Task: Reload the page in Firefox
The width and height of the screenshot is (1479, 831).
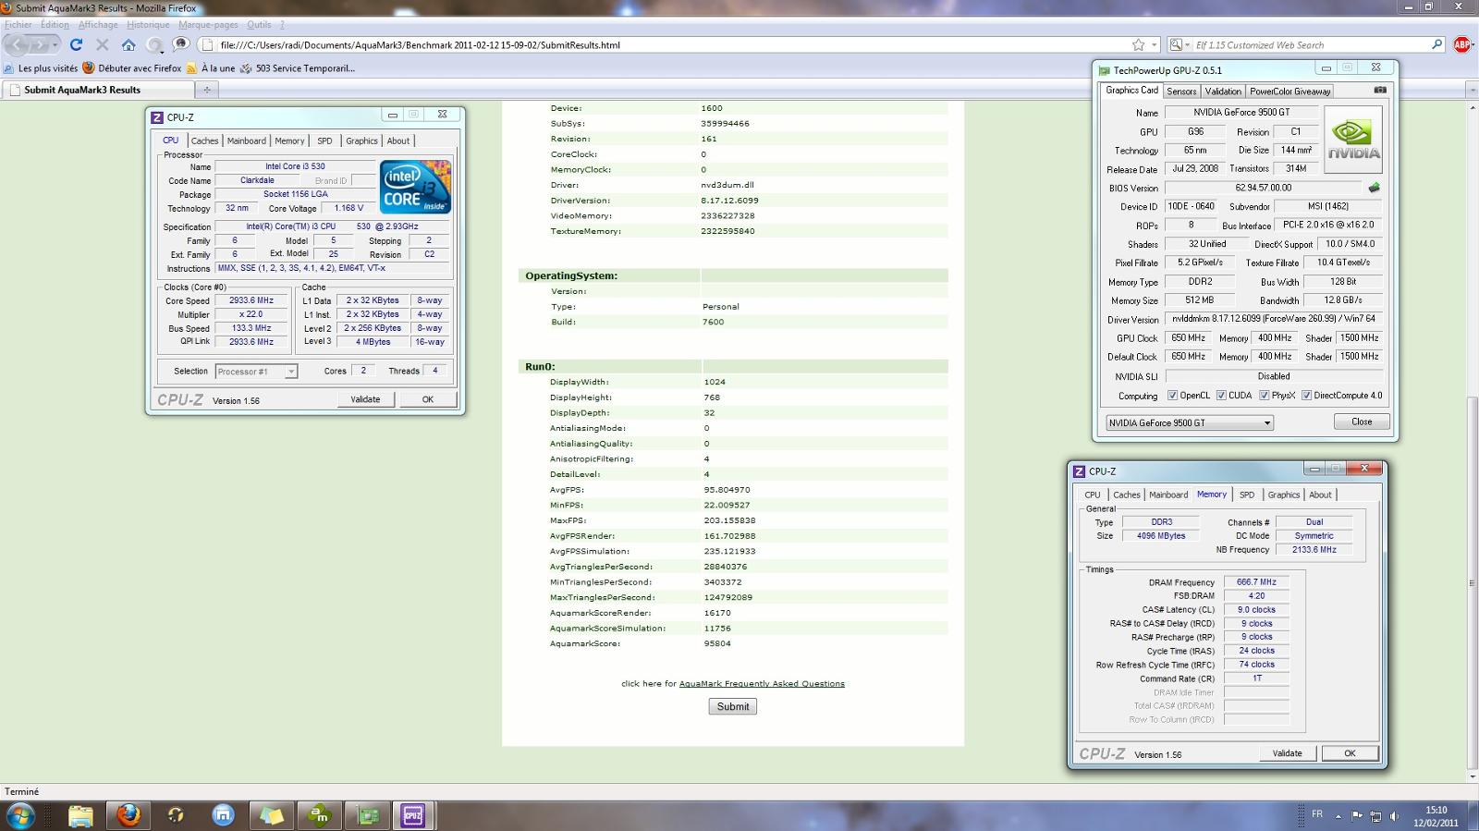Action: coord(77,44)
